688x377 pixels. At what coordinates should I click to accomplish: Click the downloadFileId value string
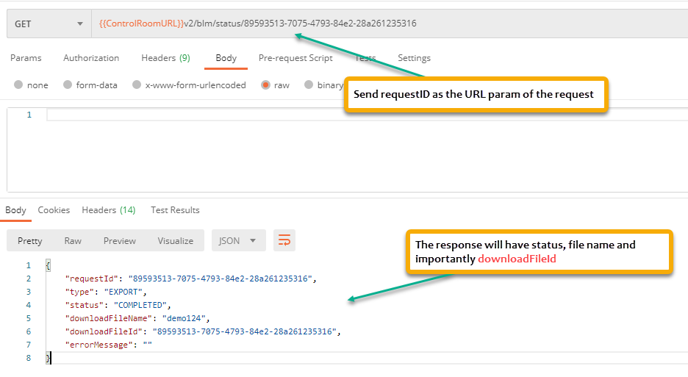point(244,331)
